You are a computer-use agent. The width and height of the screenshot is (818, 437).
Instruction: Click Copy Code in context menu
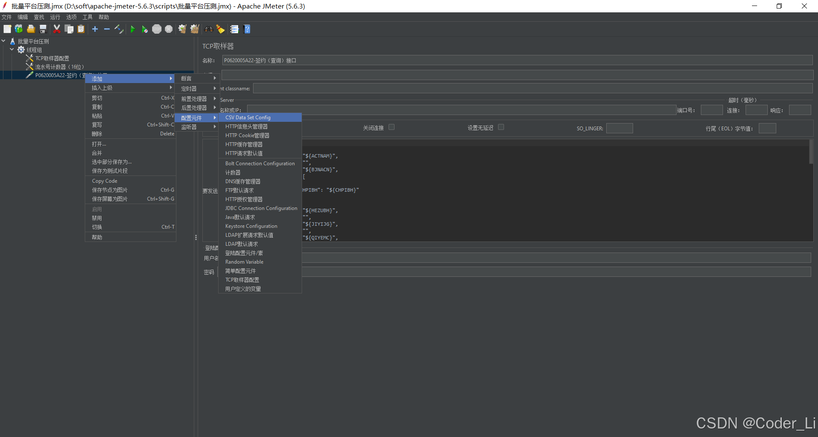tap(130, 181)
